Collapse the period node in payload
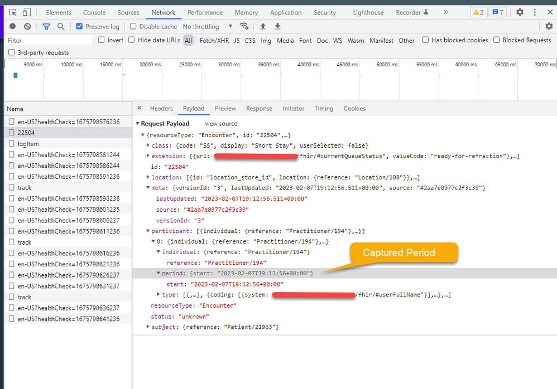This screenshot has height=389, width=557. [159, 273]
